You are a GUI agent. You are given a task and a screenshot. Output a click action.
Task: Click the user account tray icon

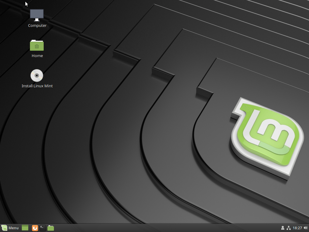pos(282,228)
